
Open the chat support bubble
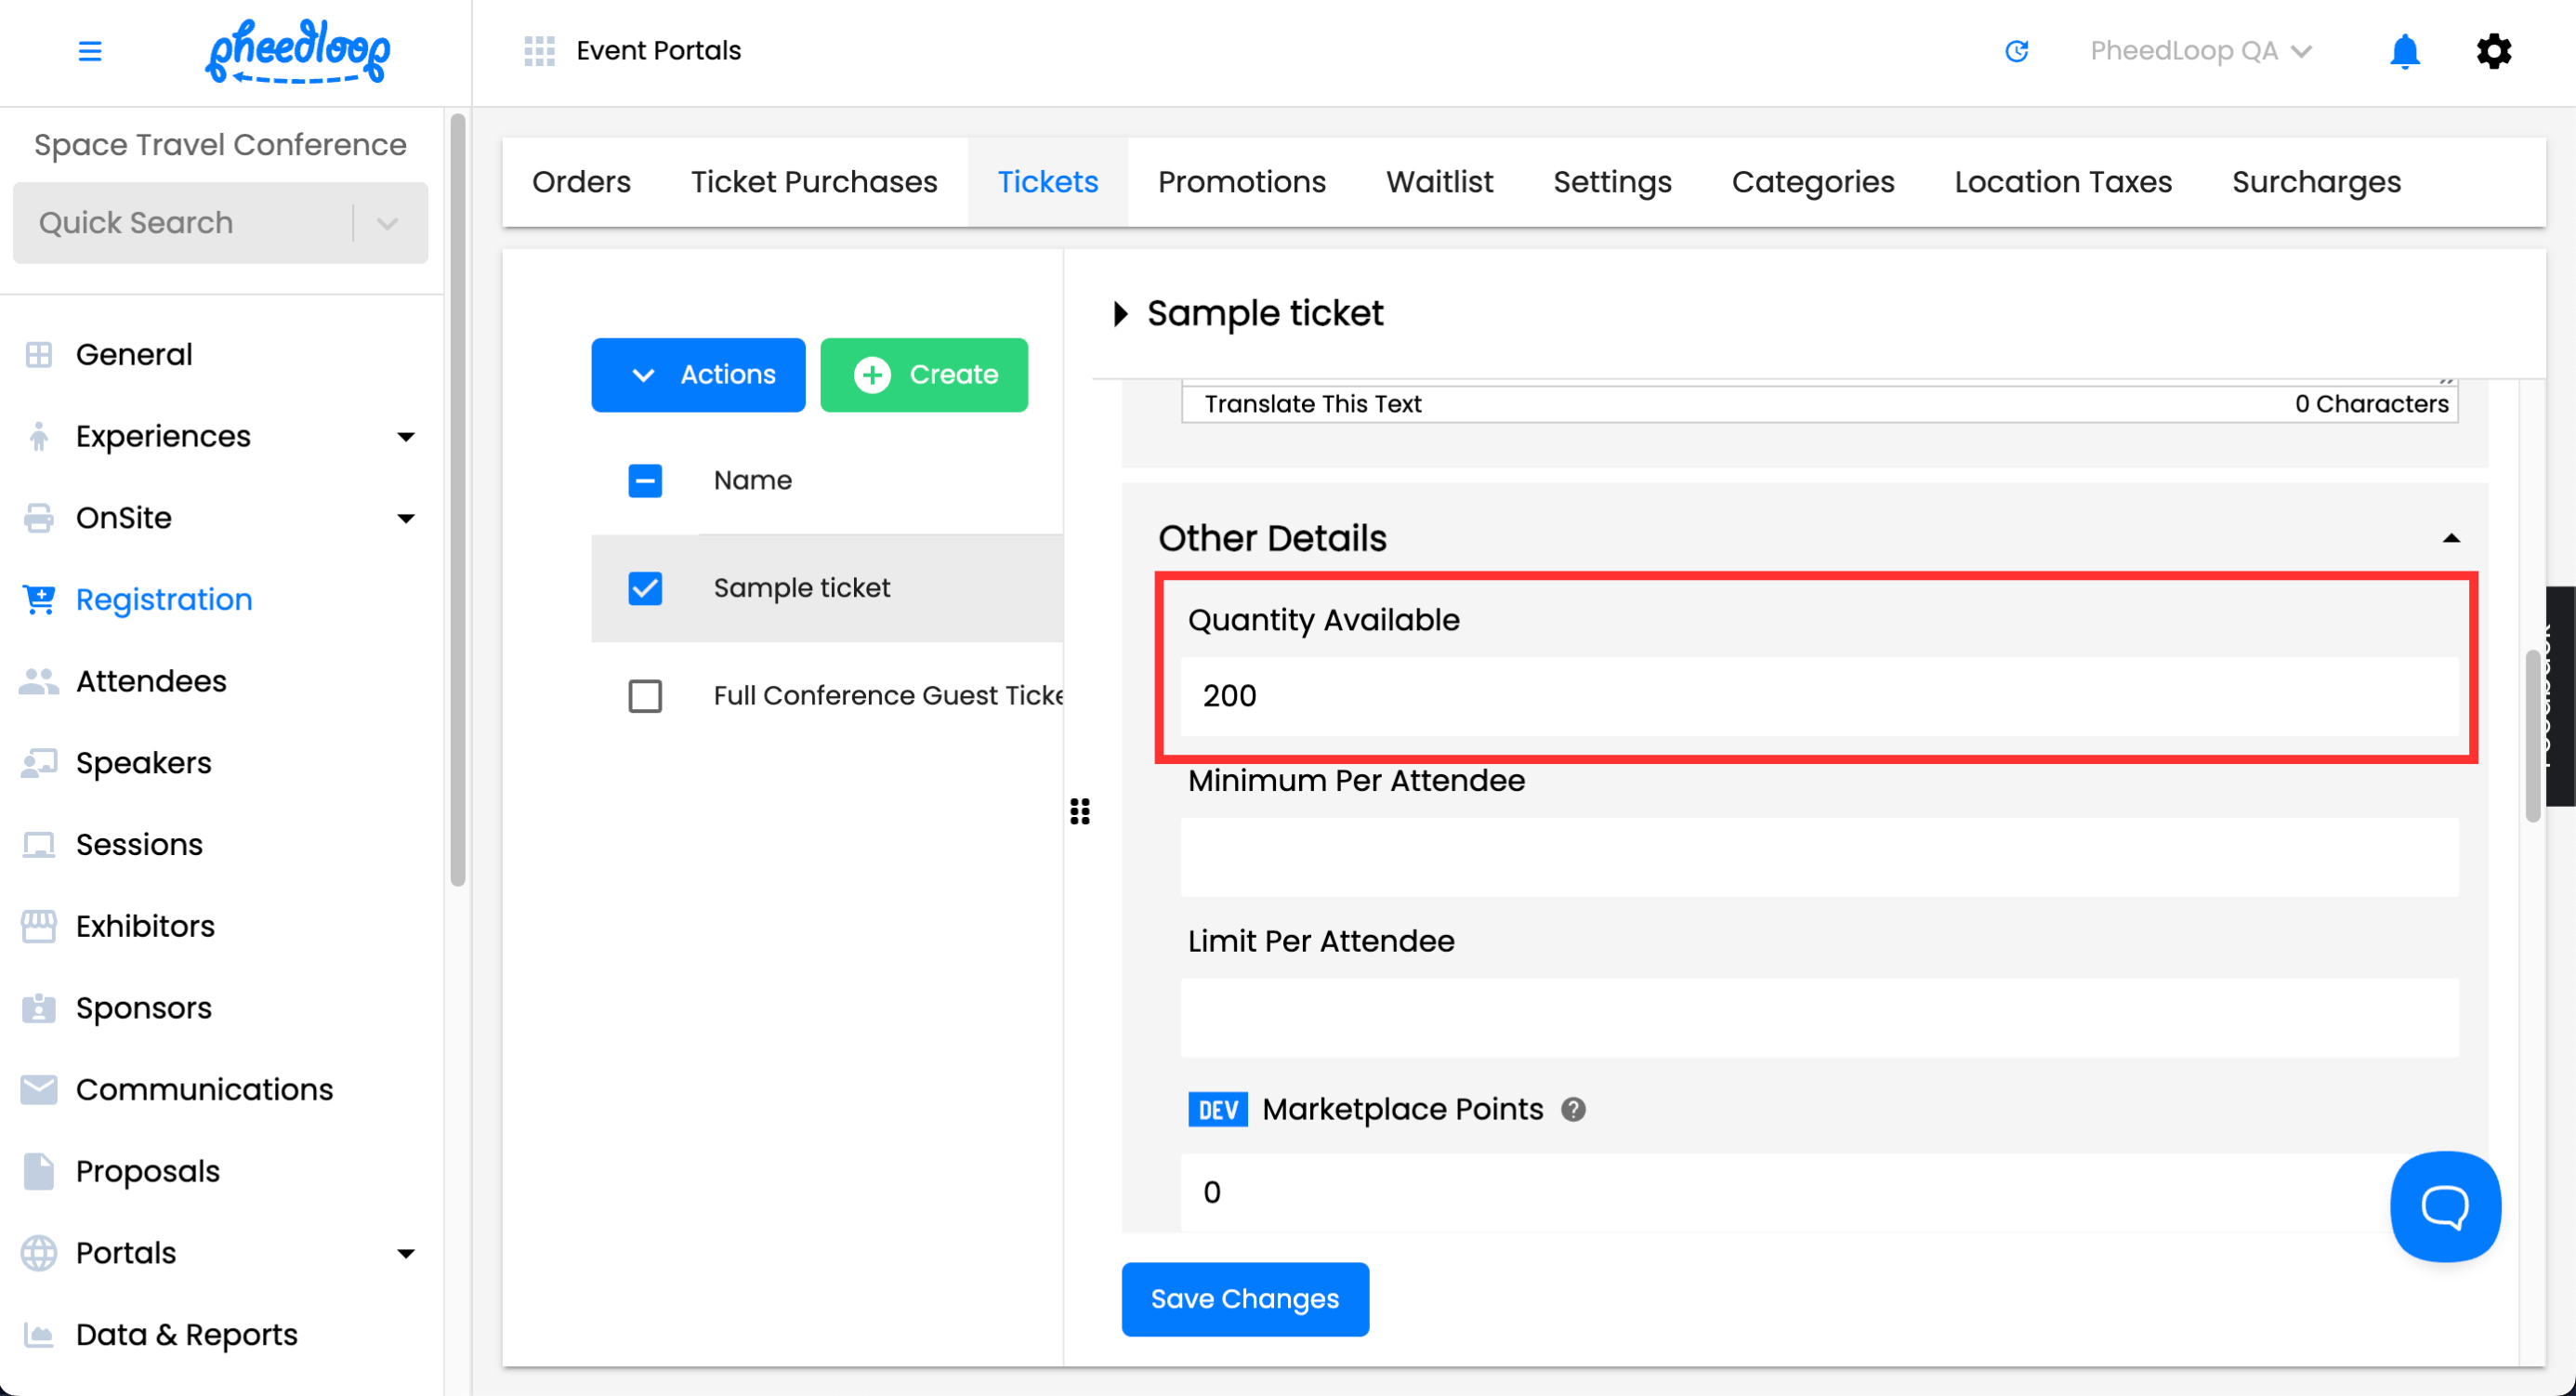[x=2444, y=1206]
